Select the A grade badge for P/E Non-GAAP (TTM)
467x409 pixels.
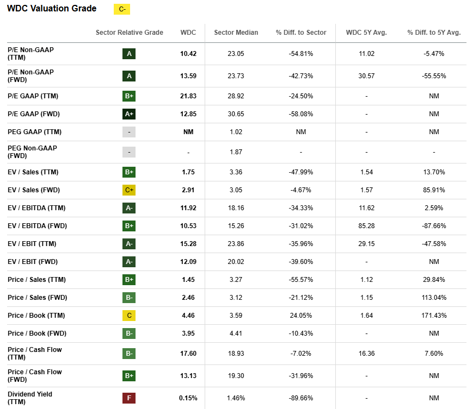pos(129,53)
